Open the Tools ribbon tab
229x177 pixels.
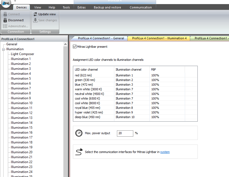click(66, 7)
